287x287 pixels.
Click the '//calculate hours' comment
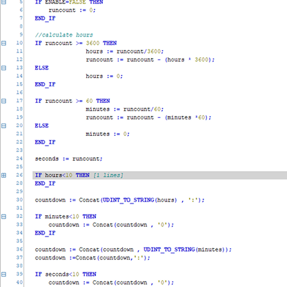click(64, 34)
